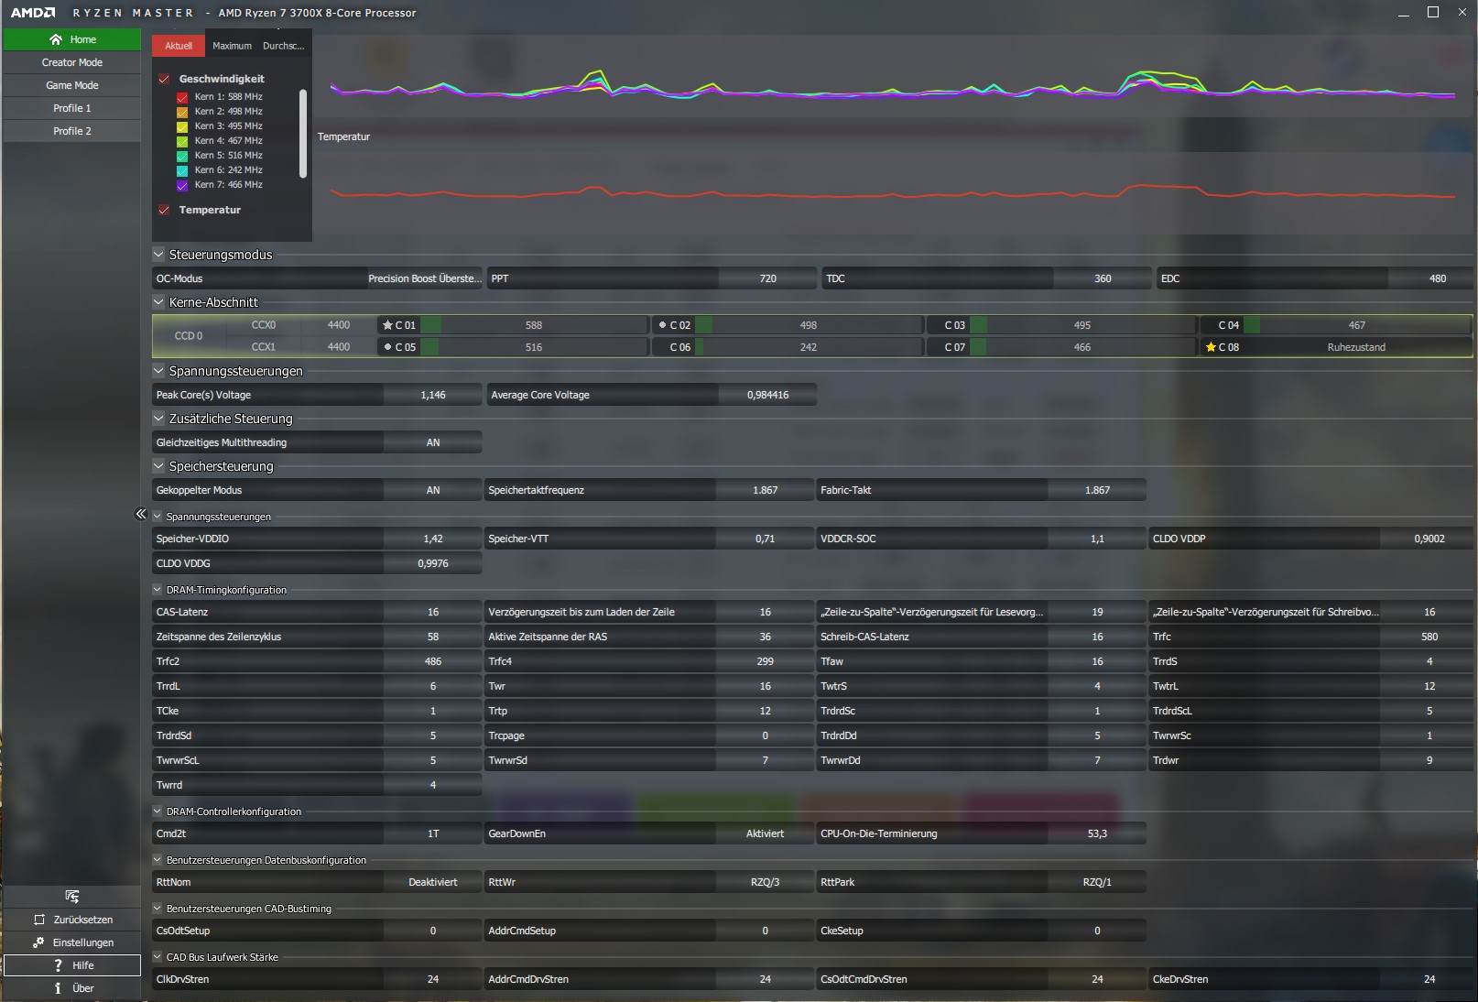Click the reset icon beside Zurücksetzen
1478x1002 pixels.
tap(39, 920)
